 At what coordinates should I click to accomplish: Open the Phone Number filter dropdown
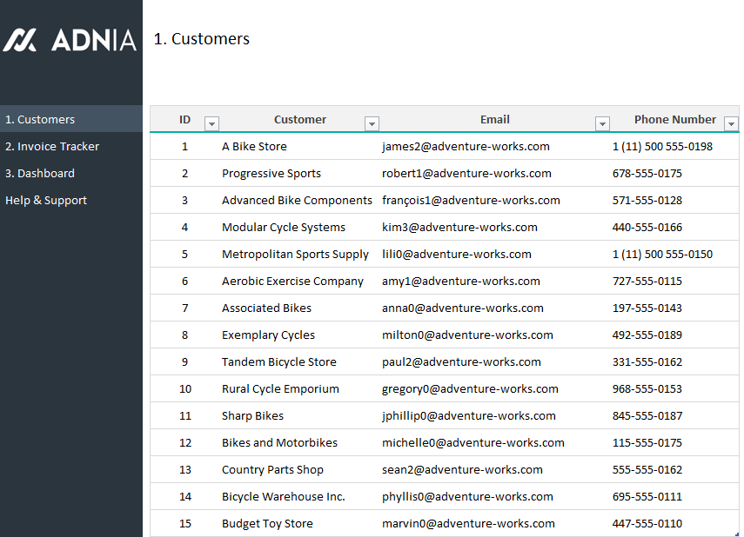[x=731, y=124]
